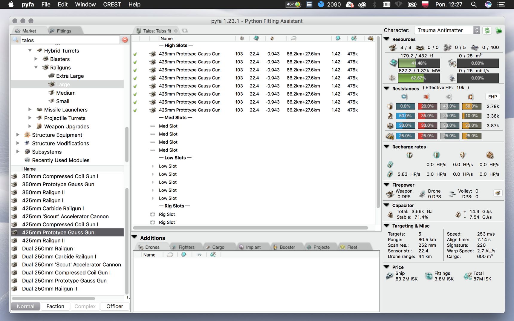The image size is (514, 321).
Task: Switch resistances to EHP display
Action: [492, 97]
